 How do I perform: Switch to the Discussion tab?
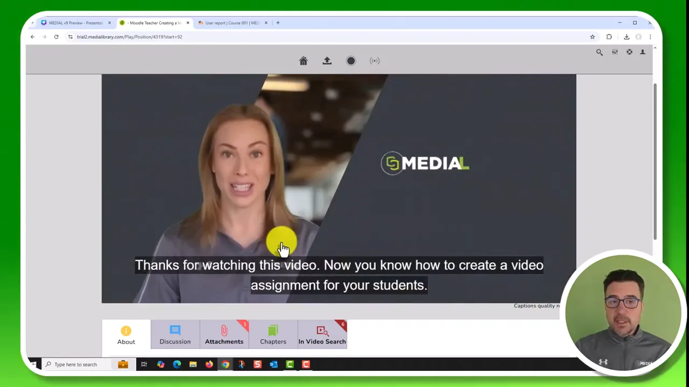click(x=175, y=334)
